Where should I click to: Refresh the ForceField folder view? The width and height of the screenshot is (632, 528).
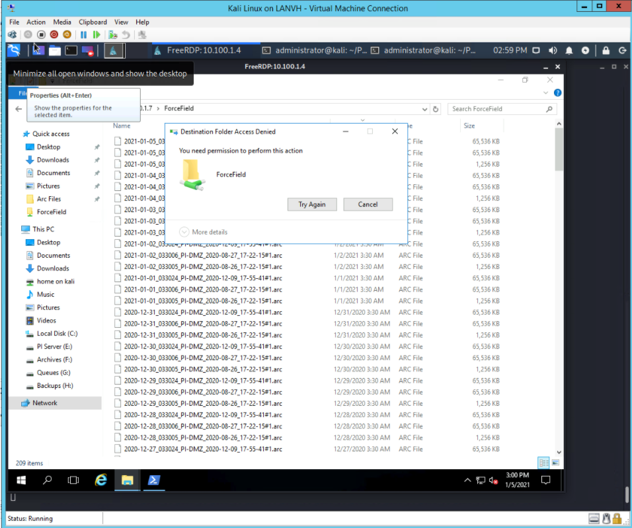coord(436,109)
